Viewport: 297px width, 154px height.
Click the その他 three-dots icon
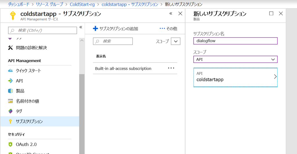coord(162,29)
